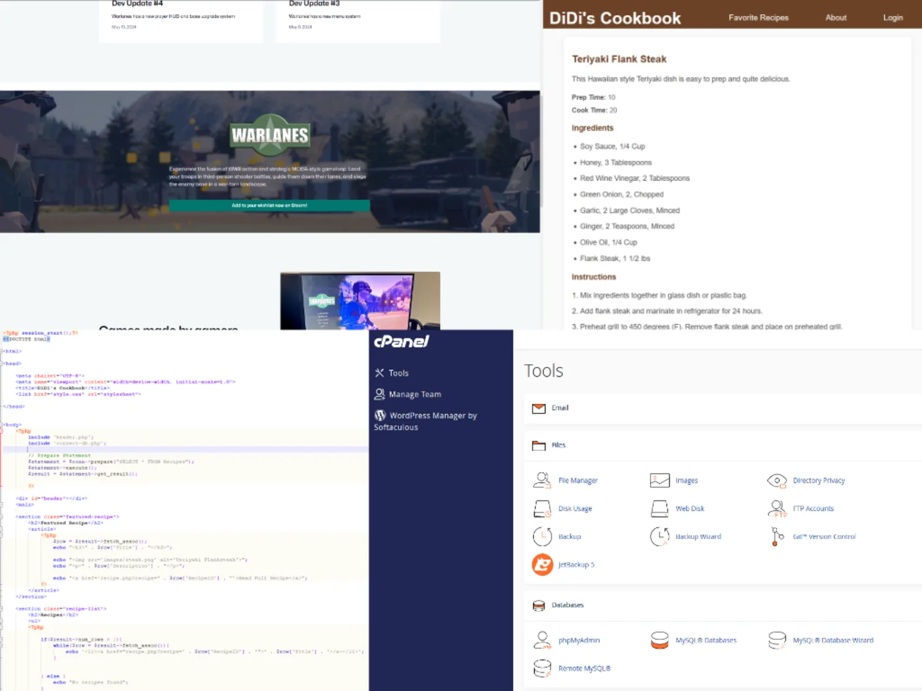This screenshot has width=922, height=691.
Task: Click ingredient 'Olive Oil, 1/4 Cup'
Action: 609,243
